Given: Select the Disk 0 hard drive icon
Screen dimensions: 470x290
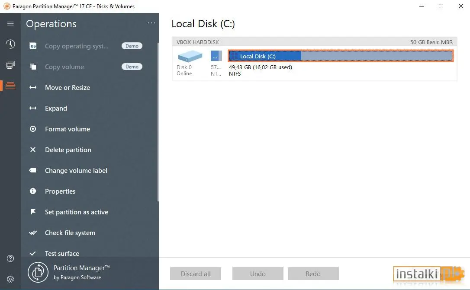Looking at the screenshot, I should [x=190, y=56].
